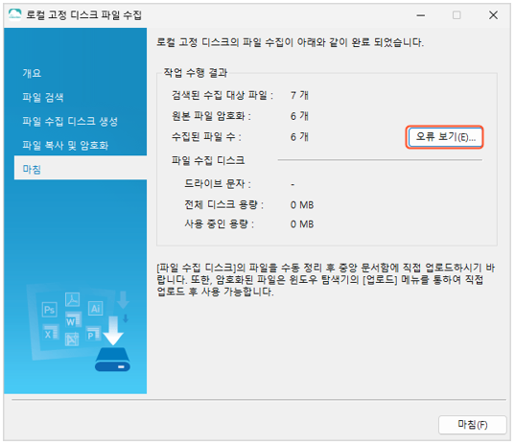Click the 수집된 파일 수 value 6 개
515x445 pixels.
click(299, 137)
